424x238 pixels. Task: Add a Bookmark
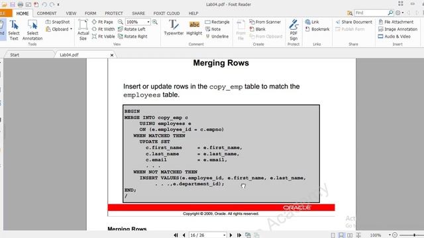coord(317,29)
